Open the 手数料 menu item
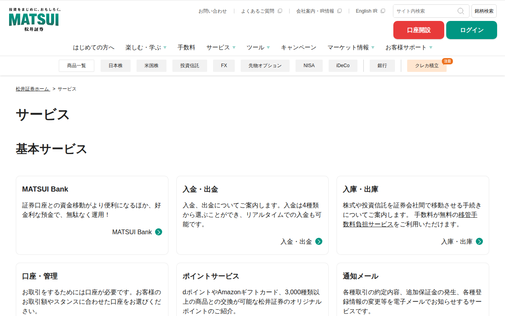Image resolution: width=505 pixels, height=316 pixels. 186,47
